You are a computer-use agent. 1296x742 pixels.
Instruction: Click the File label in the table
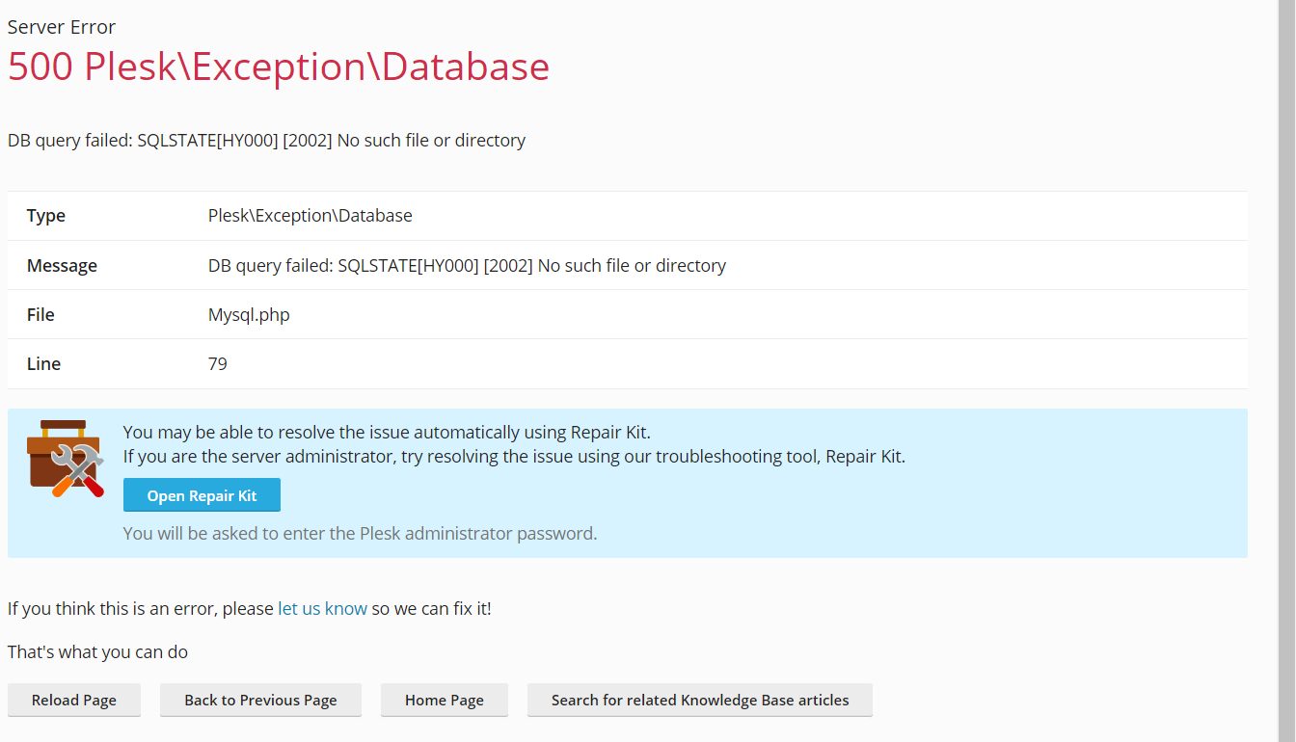click(40, 315)
